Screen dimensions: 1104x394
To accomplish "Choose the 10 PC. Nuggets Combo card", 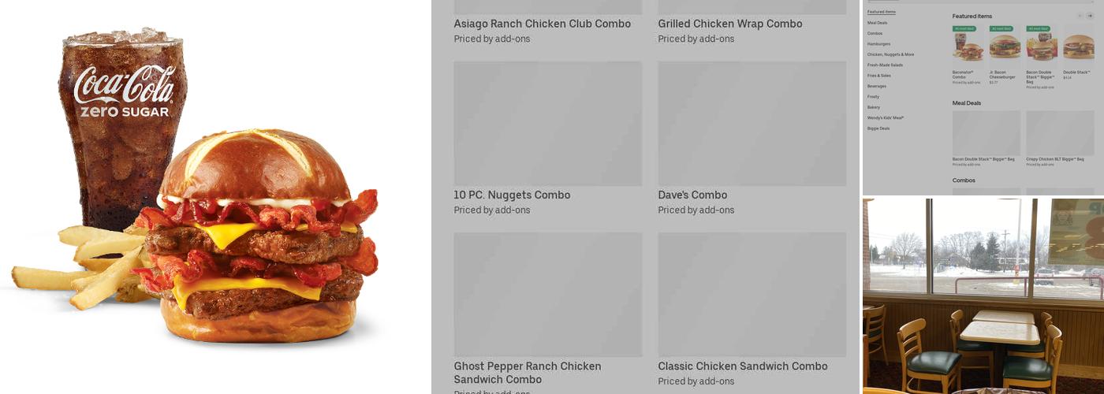I will [x=547, y=139].
